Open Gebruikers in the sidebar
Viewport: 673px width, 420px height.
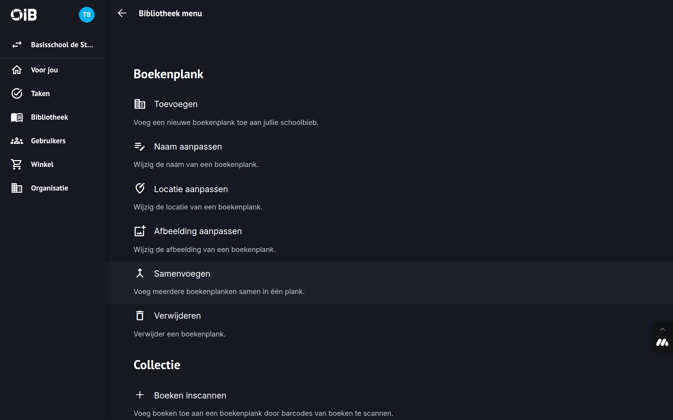48,141
